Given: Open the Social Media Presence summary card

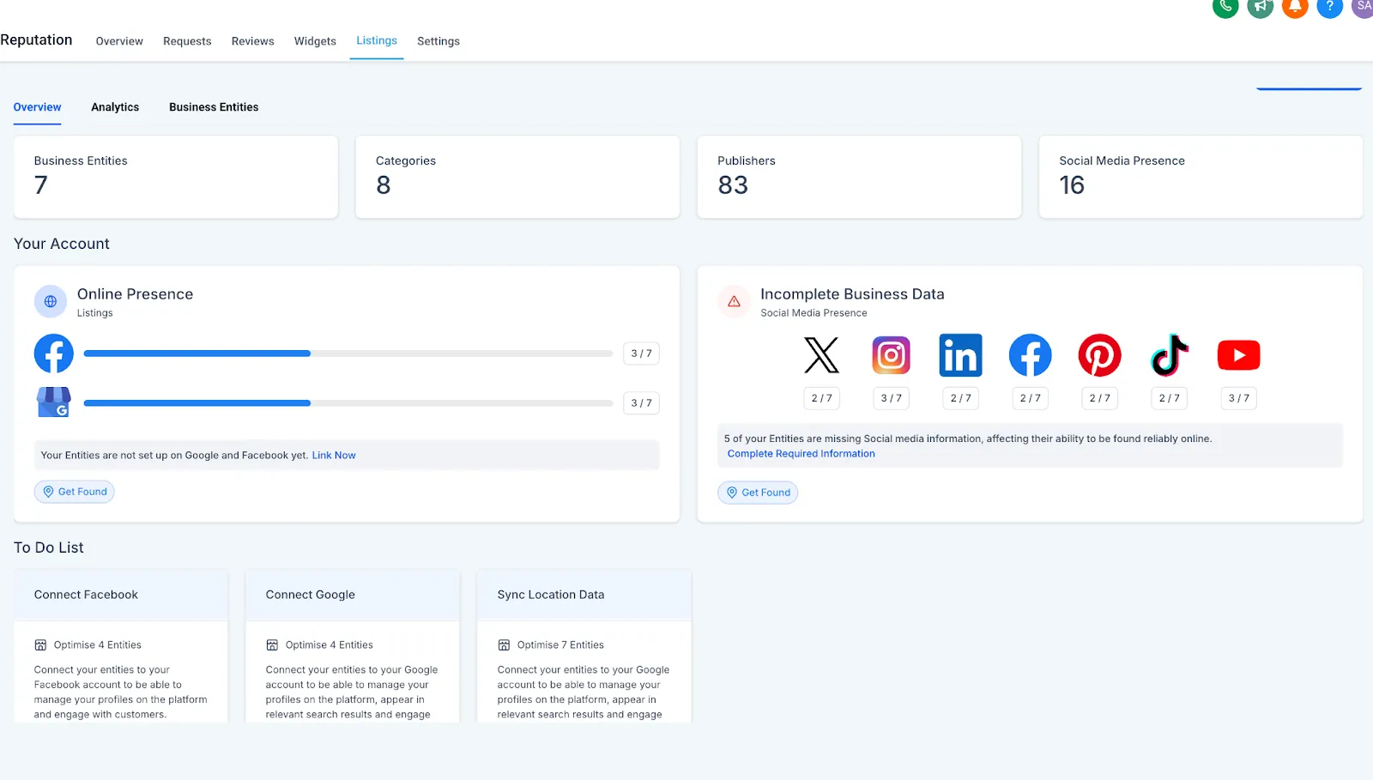Looking at the screenshot, I should (1201, 177).
